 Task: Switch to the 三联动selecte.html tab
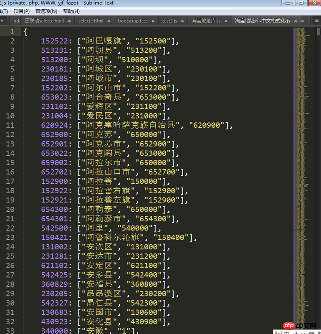[x=44, y=21]
